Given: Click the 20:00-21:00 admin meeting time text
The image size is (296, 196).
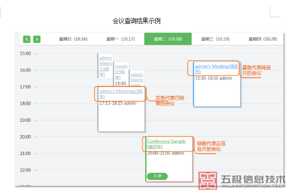Looking at the screenshot, I should coord(166,153).
